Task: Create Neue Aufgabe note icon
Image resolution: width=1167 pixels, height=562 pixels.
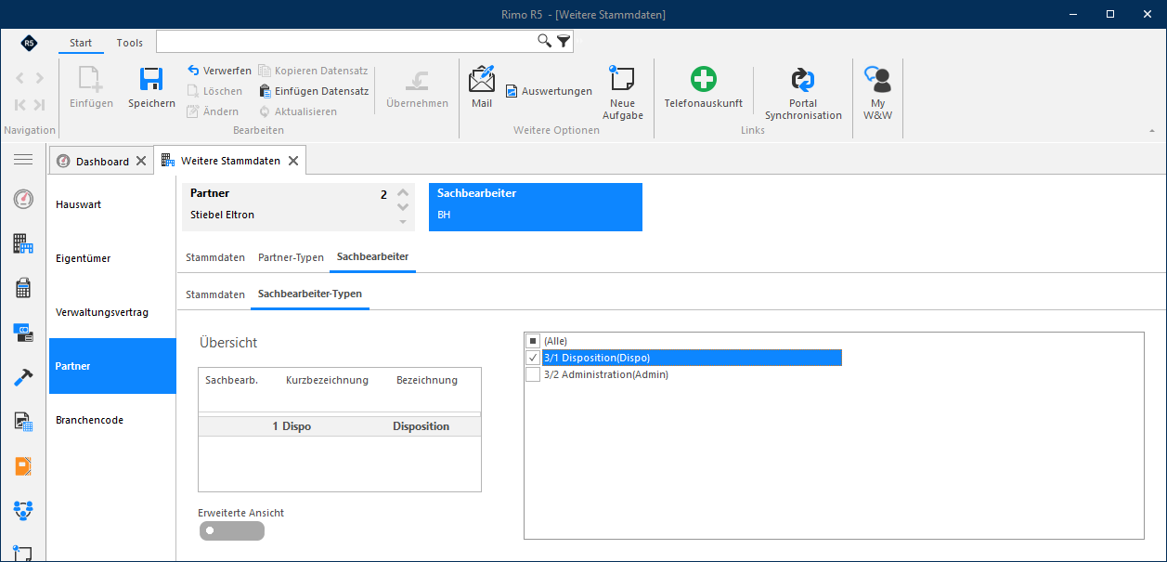Action: [x=622, y=78]
